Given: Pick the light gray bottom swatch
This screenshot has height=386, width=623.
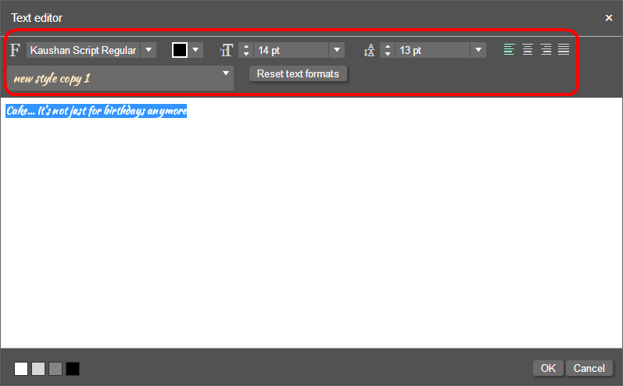Looking at the screenshot, I should coord(38,369).
